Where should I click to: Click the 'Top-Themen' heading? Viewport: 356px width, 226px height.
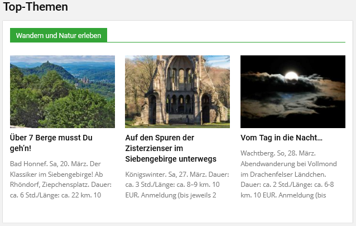click(35, 7)
